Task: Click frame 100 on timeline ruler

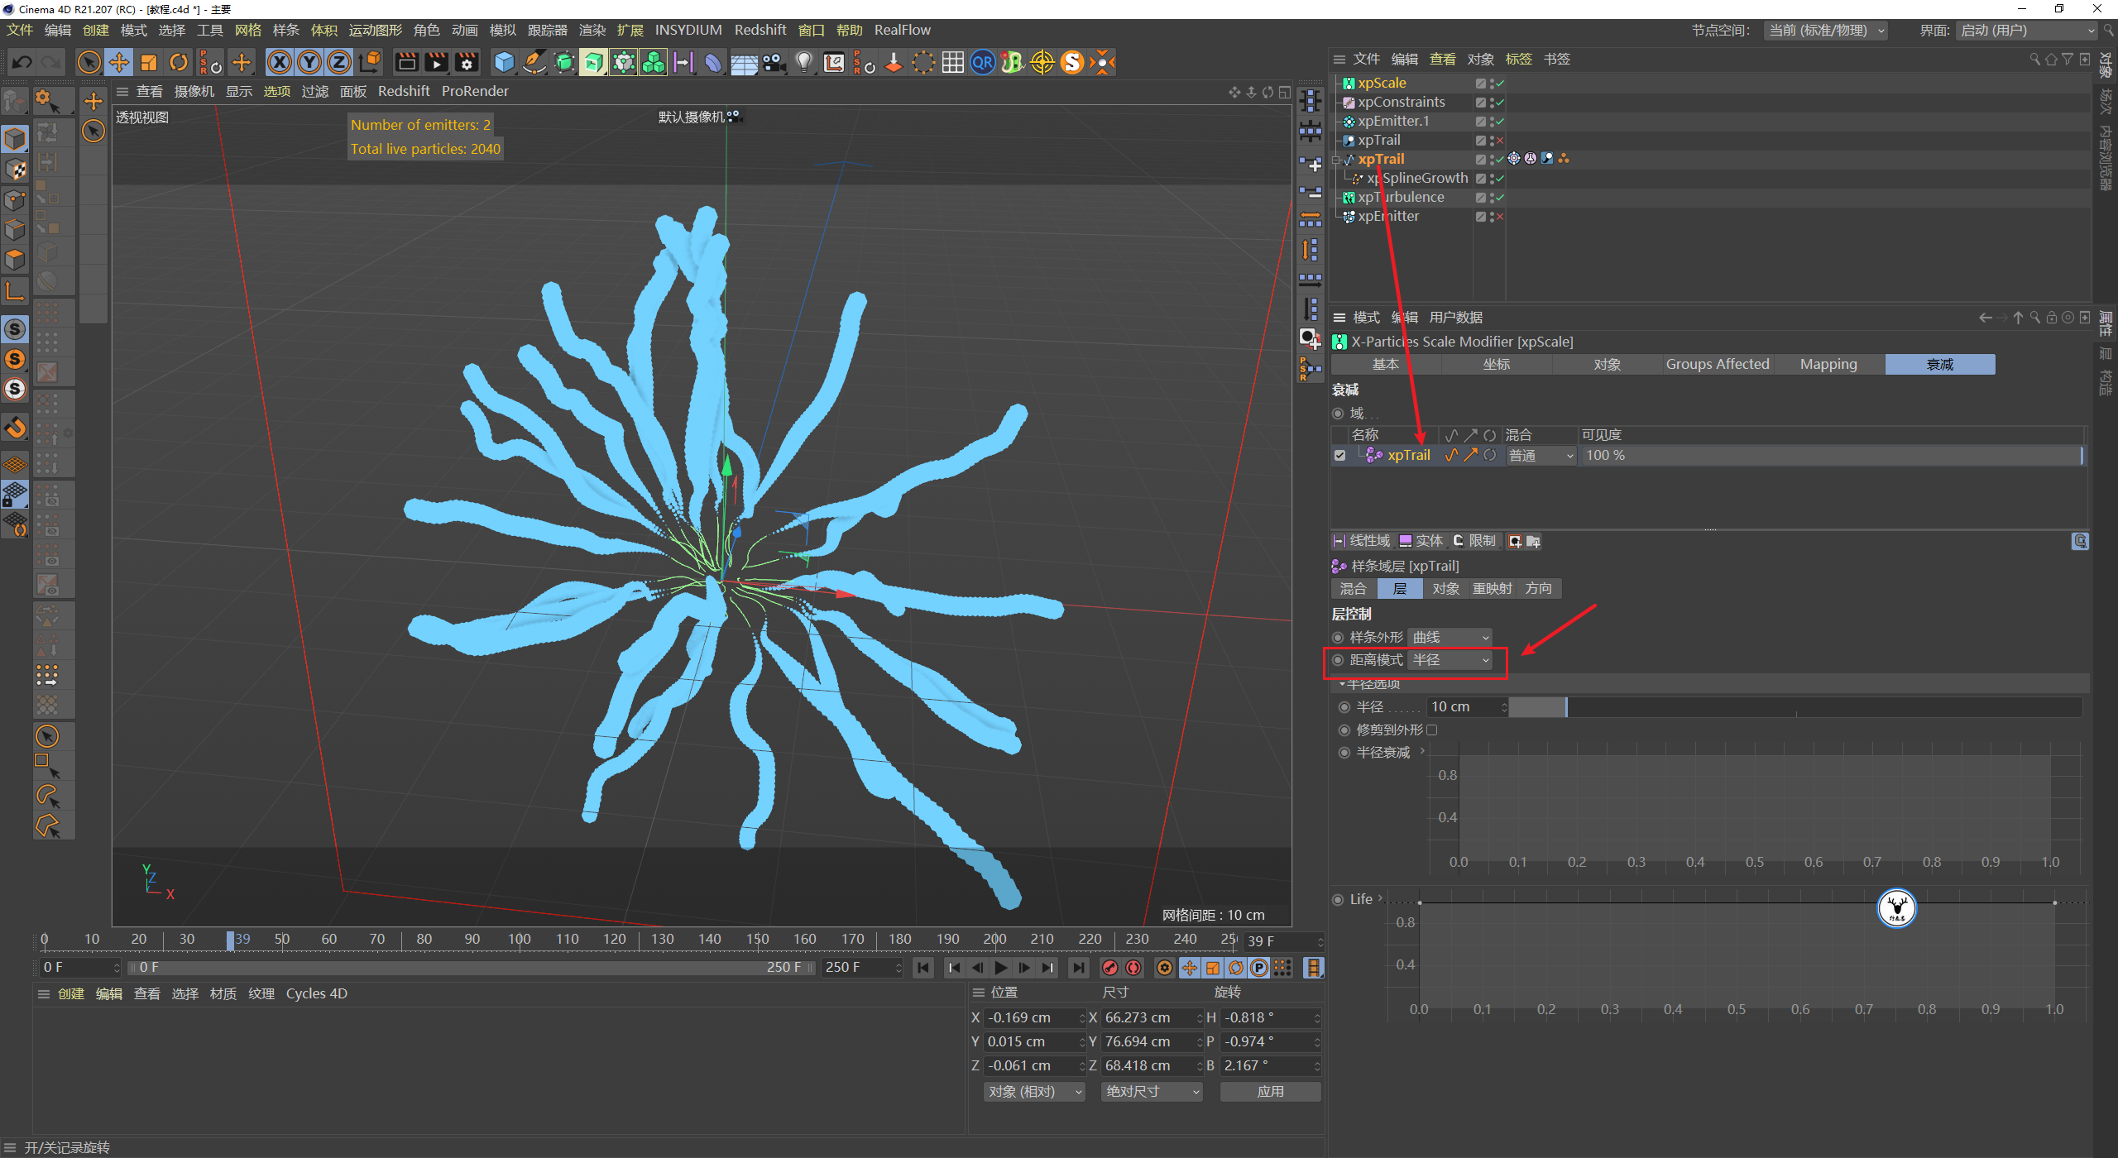Action: click(x=519, y=939)
